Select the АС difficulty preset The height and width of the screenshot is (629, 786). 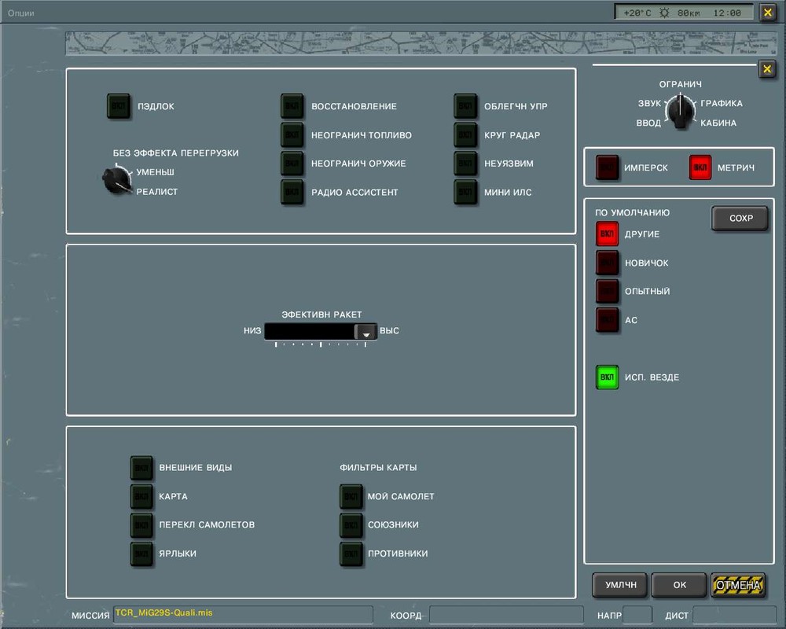pos(607,320)
